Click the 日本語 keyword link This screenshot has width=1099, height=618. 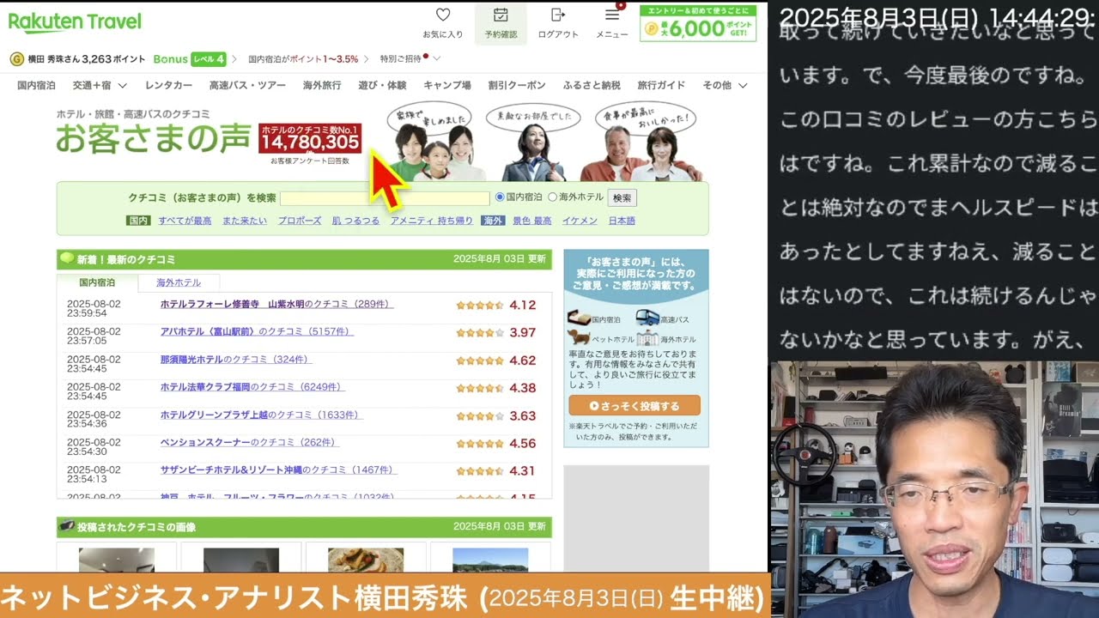pos(622,221)
